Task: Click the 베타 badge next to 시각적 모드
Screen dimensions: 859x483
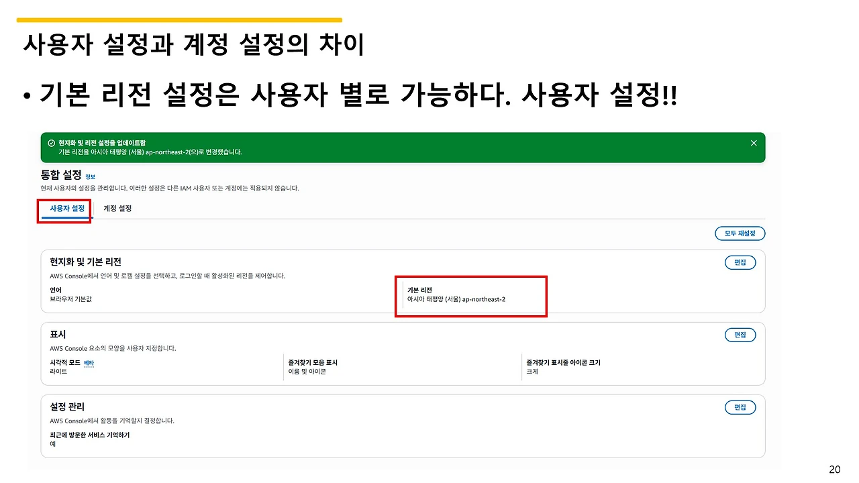Action: coord(89,362)
